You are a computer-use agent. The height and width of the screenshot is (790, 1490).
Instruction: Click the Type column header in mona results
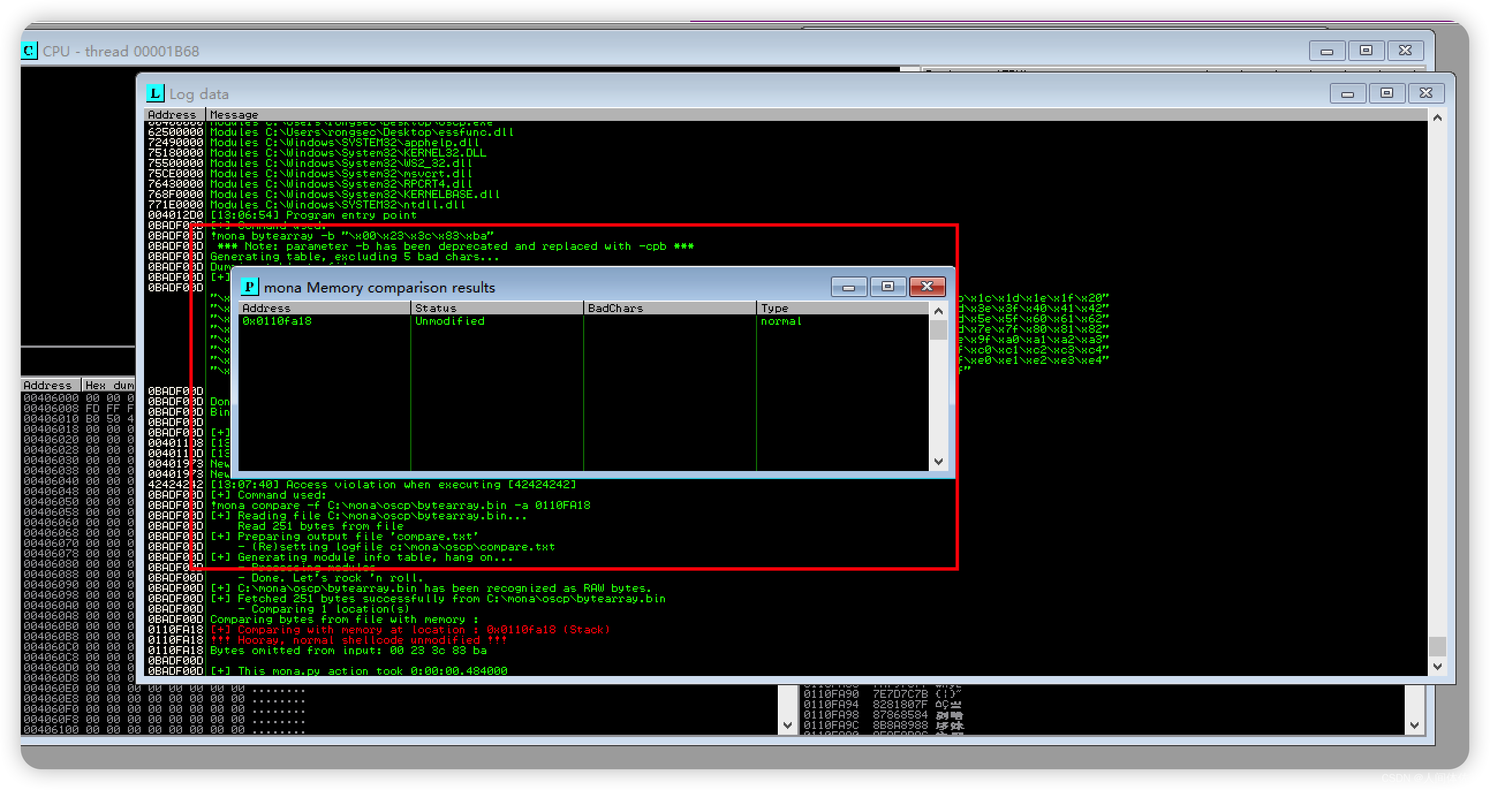click(x=774, y=308)
